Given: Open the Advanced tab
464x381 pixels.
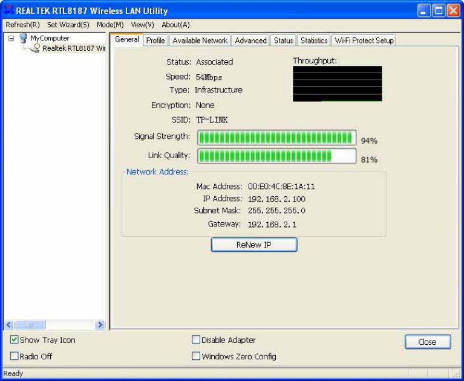Looking at the screenshot, I should coord(250,40).
